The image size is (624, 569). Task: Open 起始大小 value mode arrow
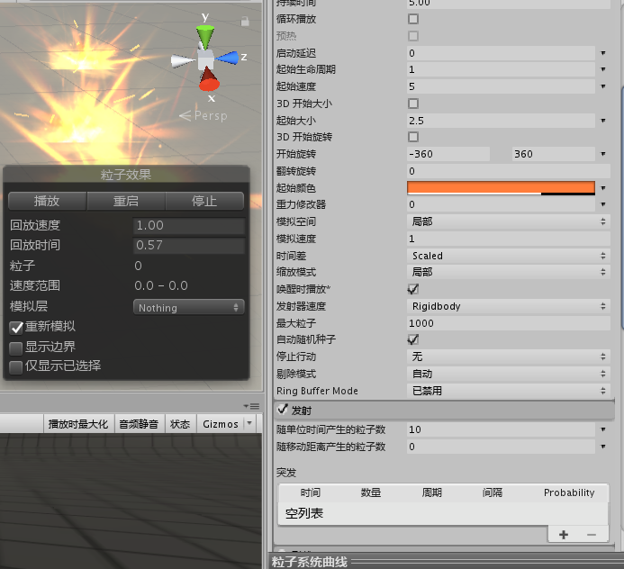[x=603, y=121]
